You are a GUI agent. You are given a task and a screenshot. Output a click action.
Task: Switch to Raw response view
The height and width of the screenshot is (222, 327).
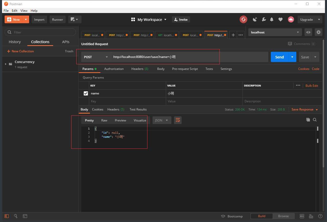pyautogui.click(x=104, y=120)
